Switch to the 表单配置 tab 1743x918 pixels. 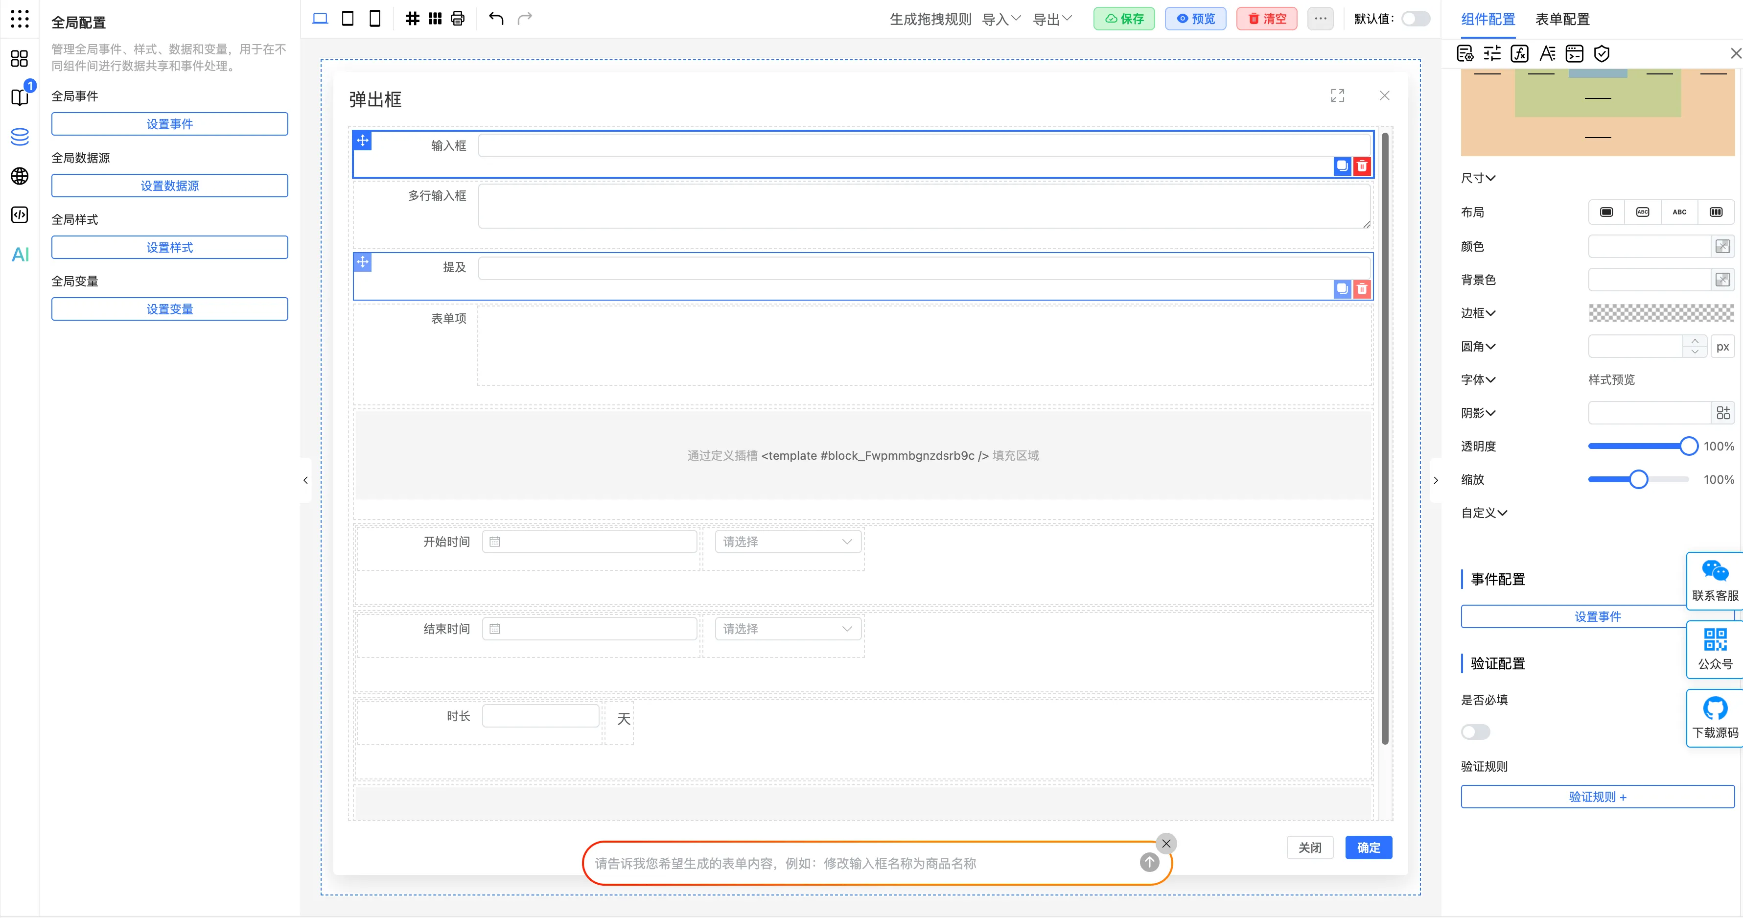[x=1562, y=19]
